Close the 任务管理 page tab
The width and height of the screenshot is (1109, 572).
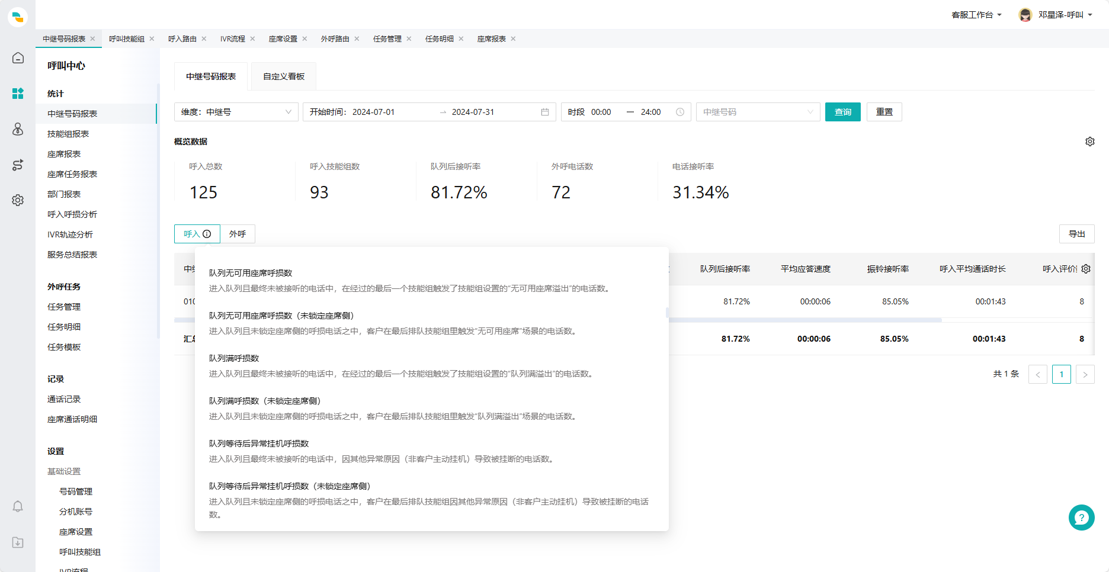point(409,38)
